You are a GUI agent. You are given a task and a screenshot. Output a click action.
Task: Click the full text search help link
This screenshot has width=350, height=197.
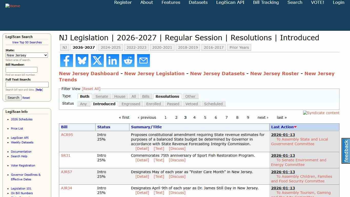point(39,90)
